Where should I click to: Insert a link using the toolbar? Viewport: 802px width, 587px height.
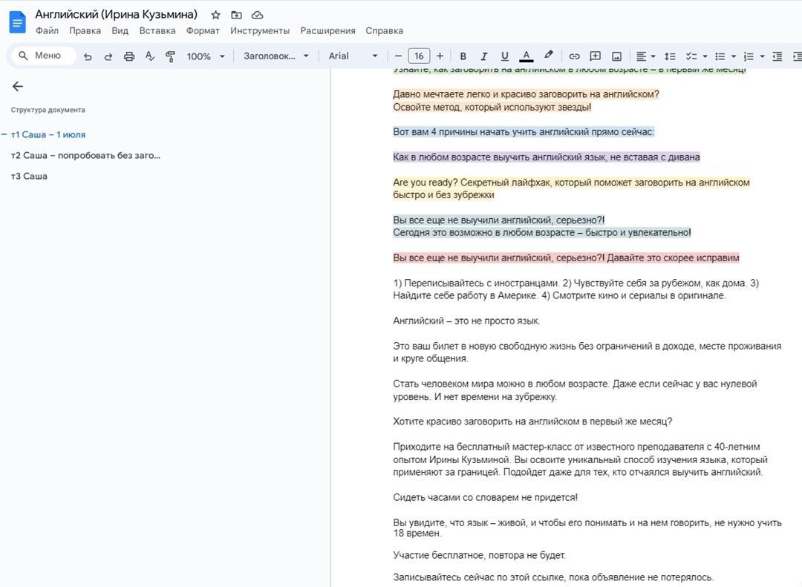(x=574, y=56)
